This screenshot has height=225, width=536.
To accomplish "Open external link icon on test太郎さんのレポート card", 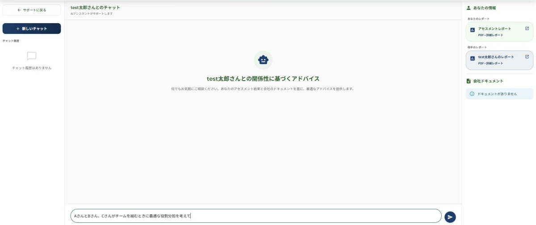I will [527, 57].
